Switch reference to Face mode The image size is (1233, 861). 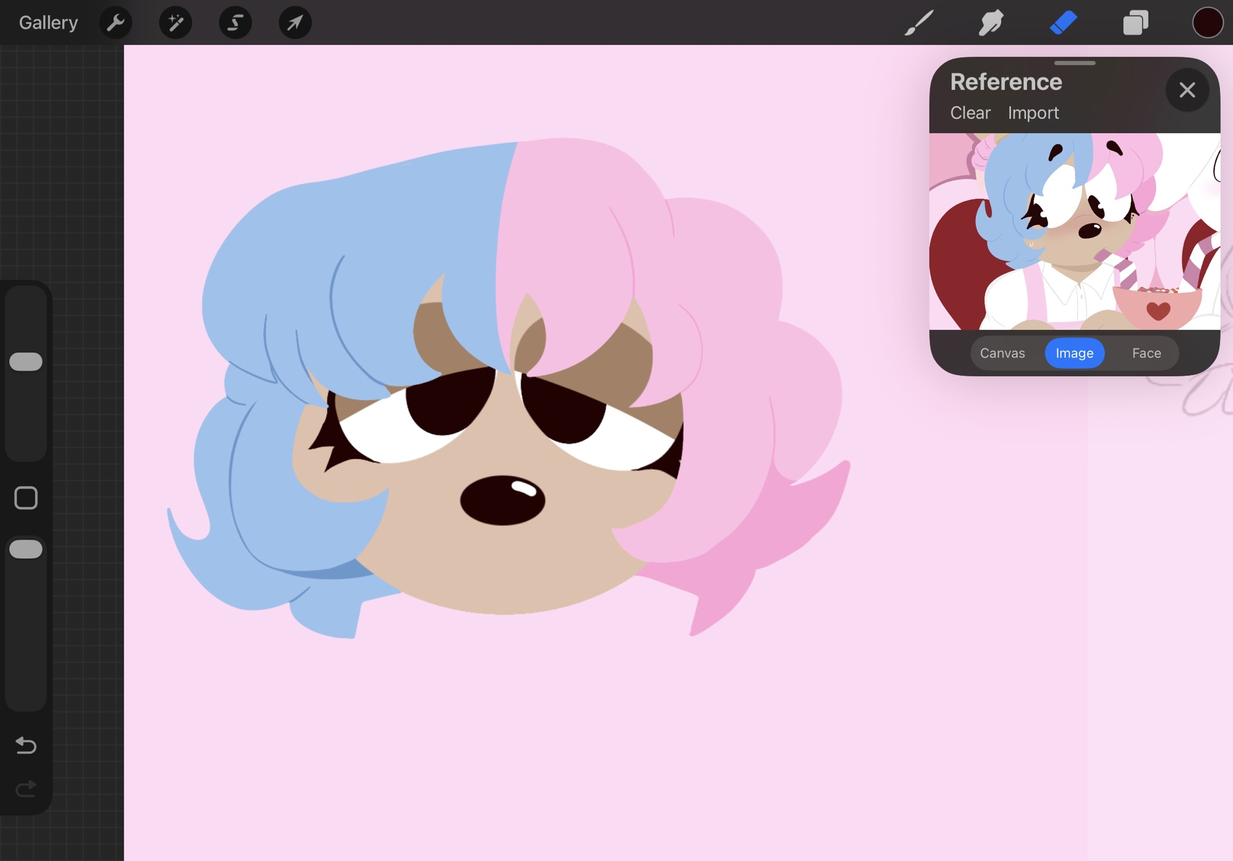point(1146,353)
